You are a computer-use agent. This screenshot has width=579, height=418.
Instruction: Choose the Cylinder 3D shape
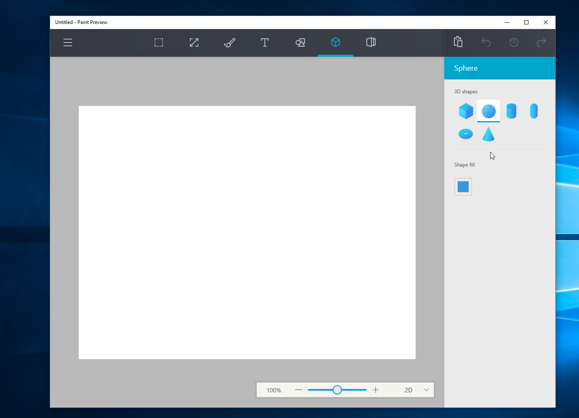click(511, 111)
